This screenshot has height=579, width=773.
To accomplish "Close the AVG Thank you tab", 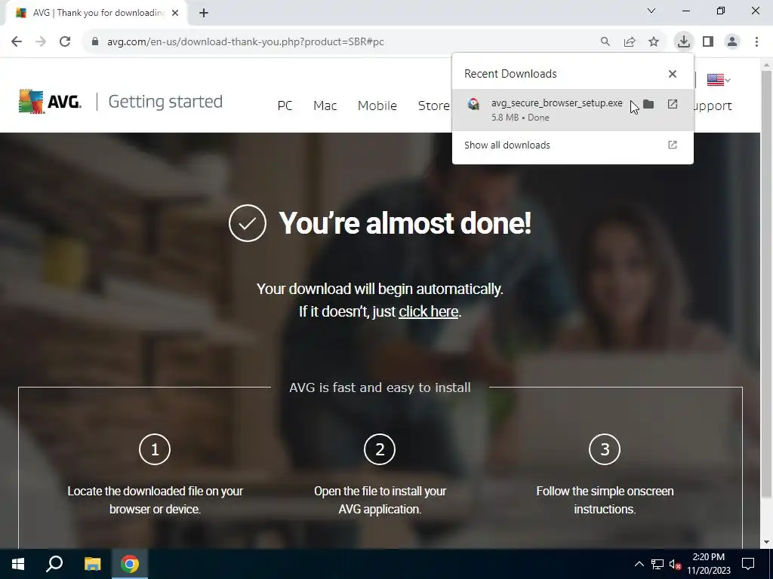I will 175,13.
